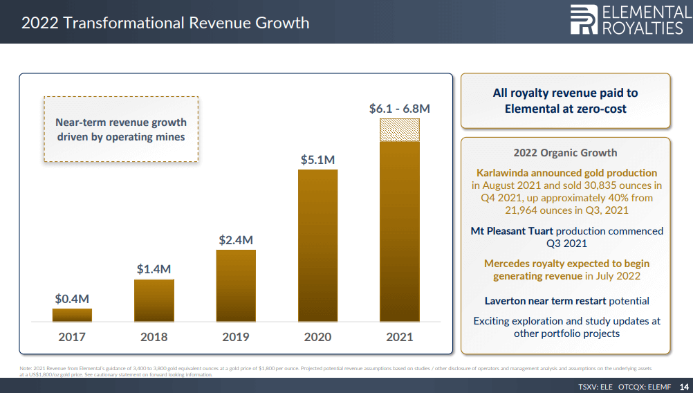693x393 pixels.
Task: Click the '2019' axis label
Action: pos(236,337)
